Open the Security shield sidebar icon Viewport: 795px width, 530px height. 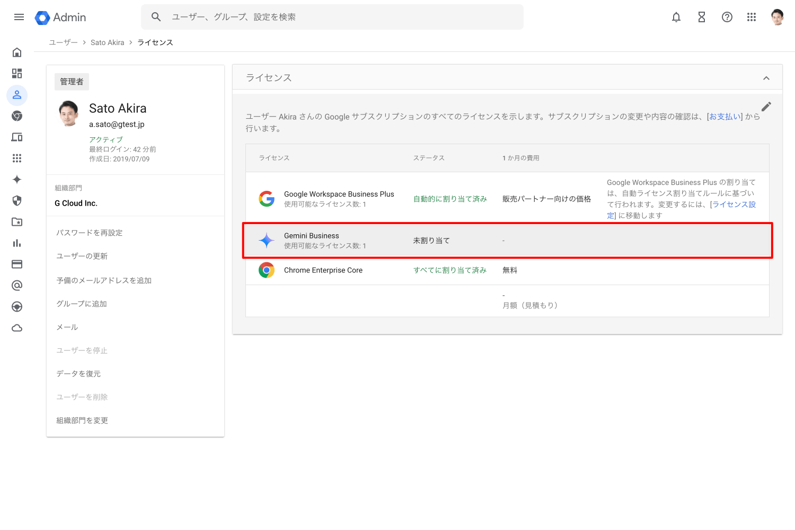[x=17, y=201]
